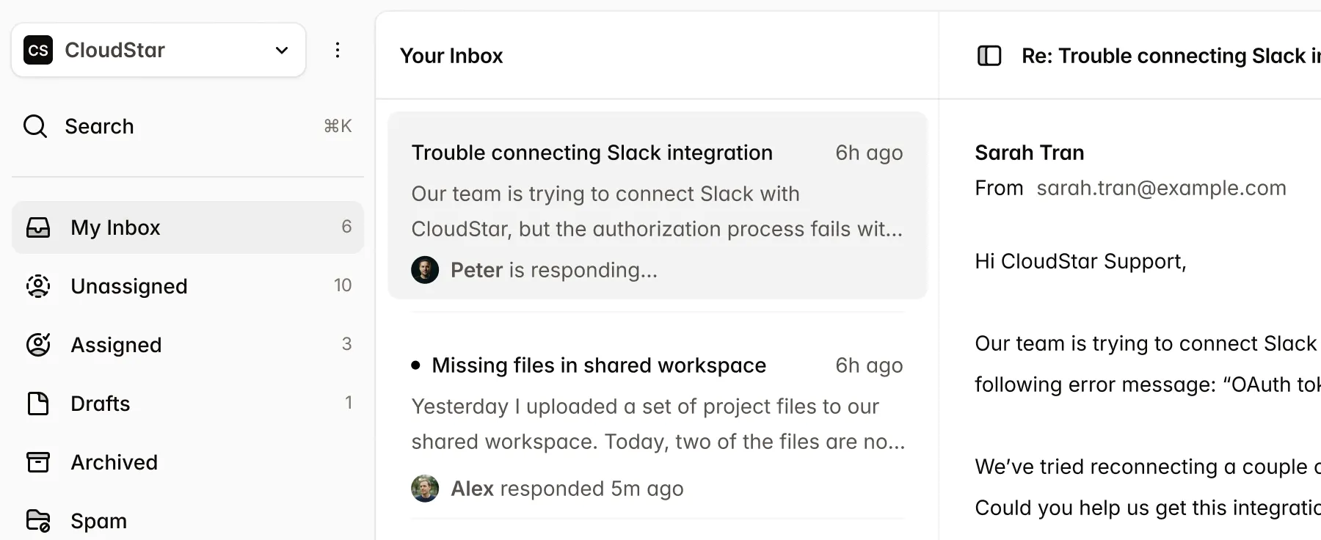Click the Spam folder icon

38,520
